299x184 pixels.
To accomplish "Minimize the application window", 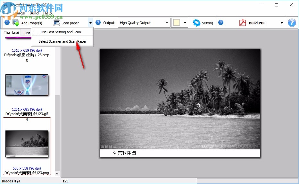I will pyautogui.click(x=262, y=5).
